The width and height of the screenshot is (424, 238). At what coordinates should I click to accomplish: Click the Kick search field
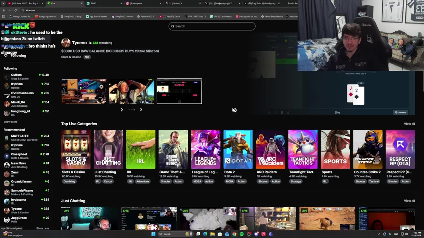pyautogui.click(x=212, y=26)
